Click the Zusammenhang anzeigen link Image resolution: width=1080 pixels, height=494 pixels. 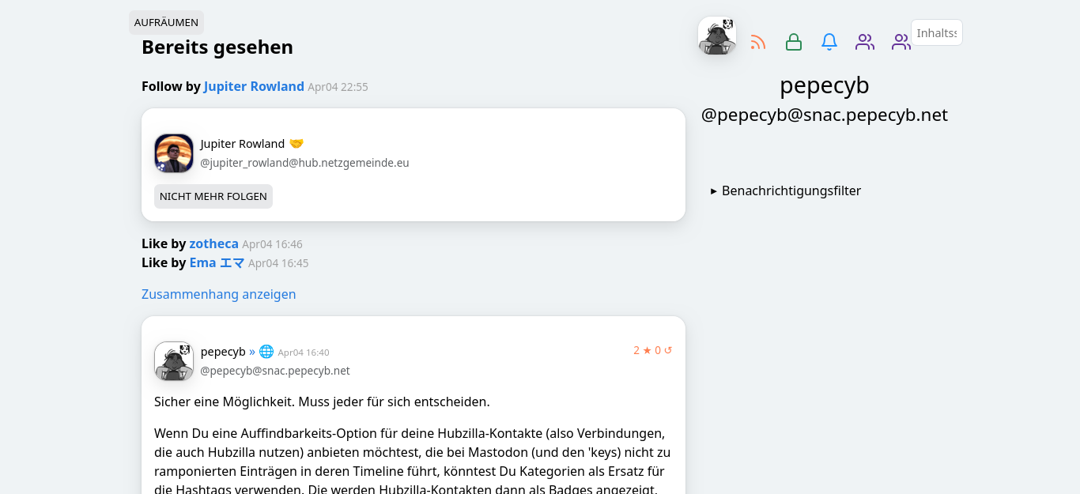(218, 294)
